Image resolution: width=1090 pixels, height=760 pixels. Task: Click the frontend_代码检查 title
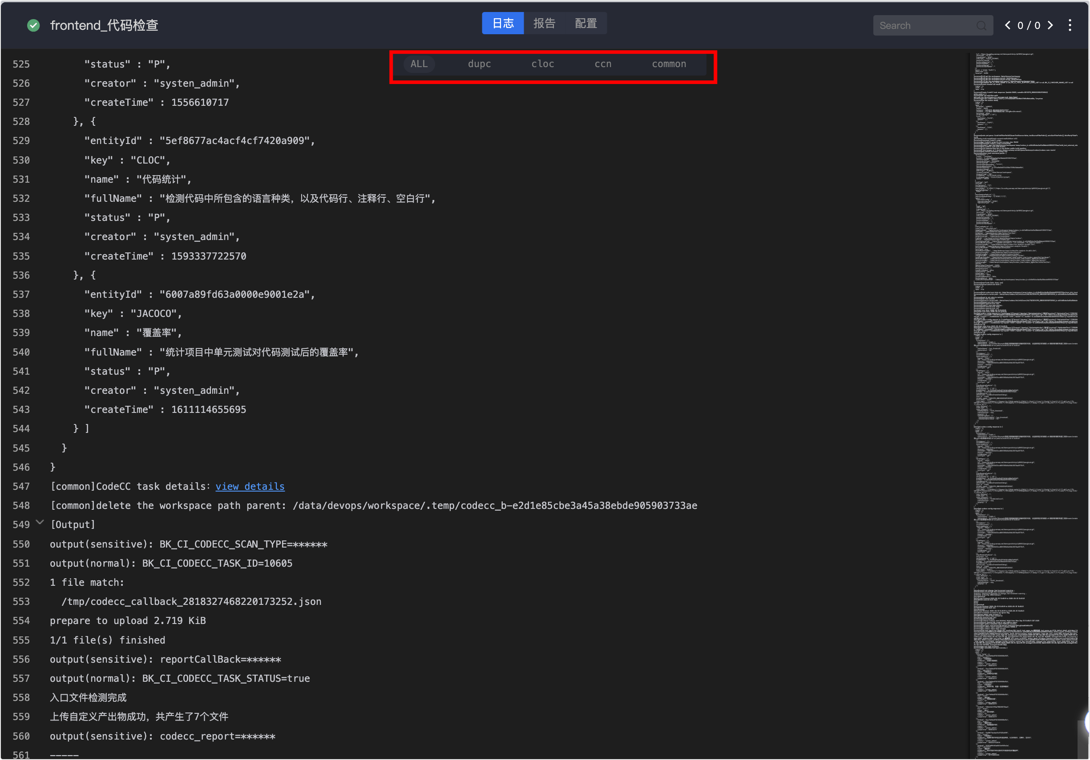(104, 25)
